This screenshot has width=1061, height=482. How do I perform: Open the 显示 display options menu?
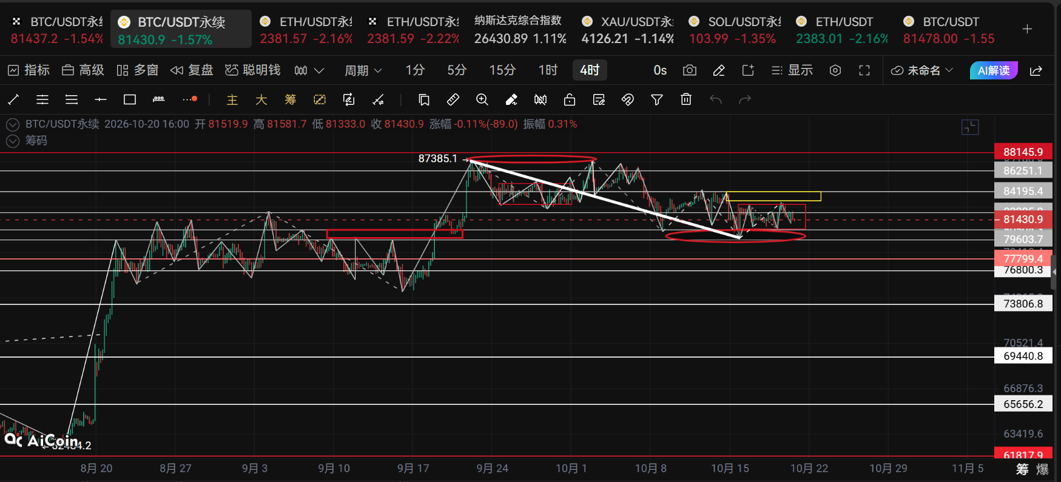click(x=792, y=70)
